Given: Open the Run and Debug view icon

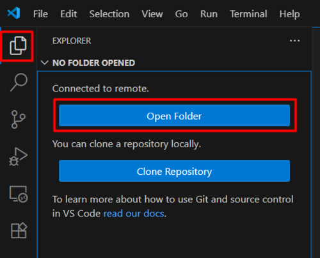Looking at the screenshot, I should pyautogui.click(x=18, y=156).
